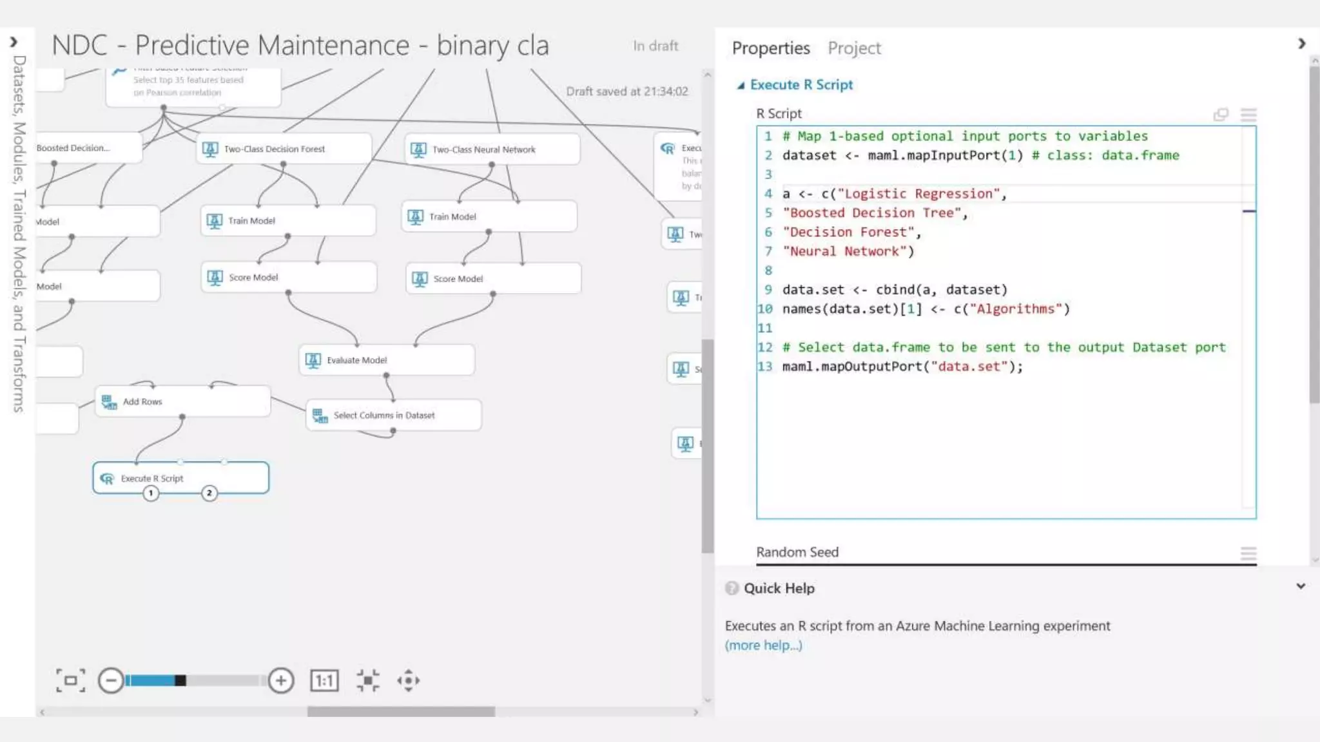Open the more help link
This screenshot has width=1320, height=742.
pos(763,645)
